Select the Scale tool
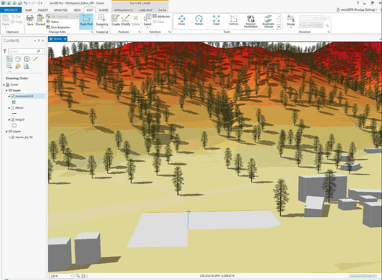Image resolution: width=382 pixels, height=280 pixels. point(216,20)
